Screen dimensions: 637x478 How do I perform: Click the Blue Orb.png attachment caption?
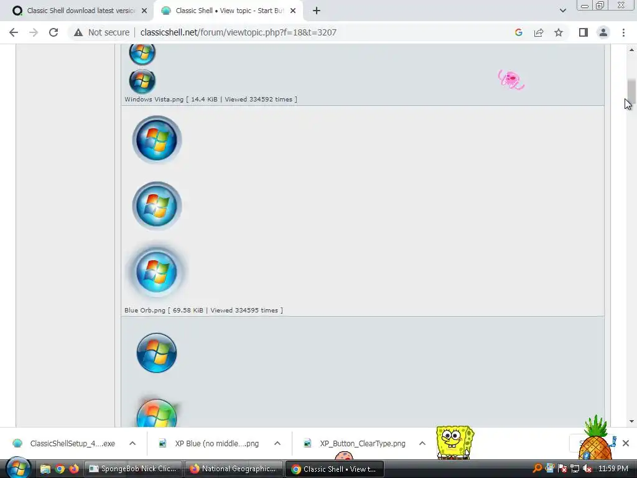203,310
